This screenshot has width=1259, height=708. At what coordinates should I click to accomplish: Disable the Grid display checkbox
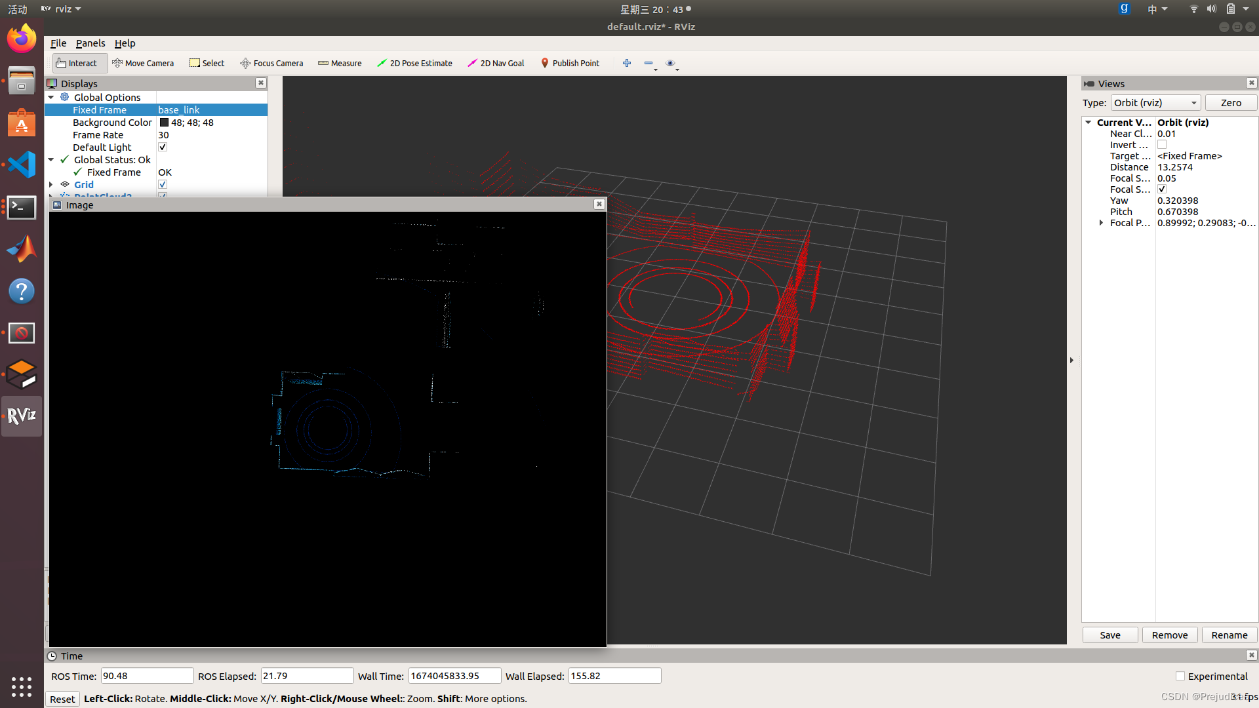tap(163, 184)
